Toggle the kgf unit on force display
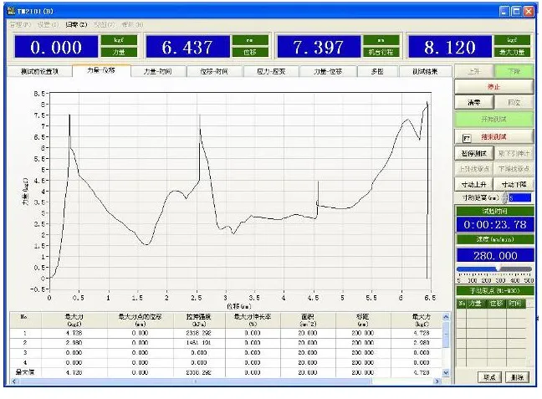Viewport: 542px width, 399px height. tap(114, 39)
